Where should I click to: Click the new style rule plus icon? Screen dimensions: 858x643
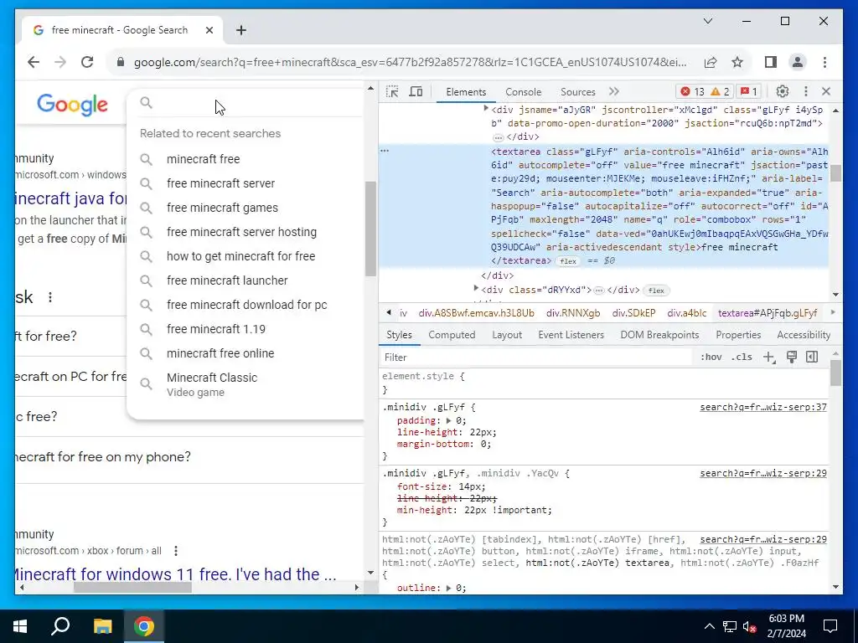(769, 357)
